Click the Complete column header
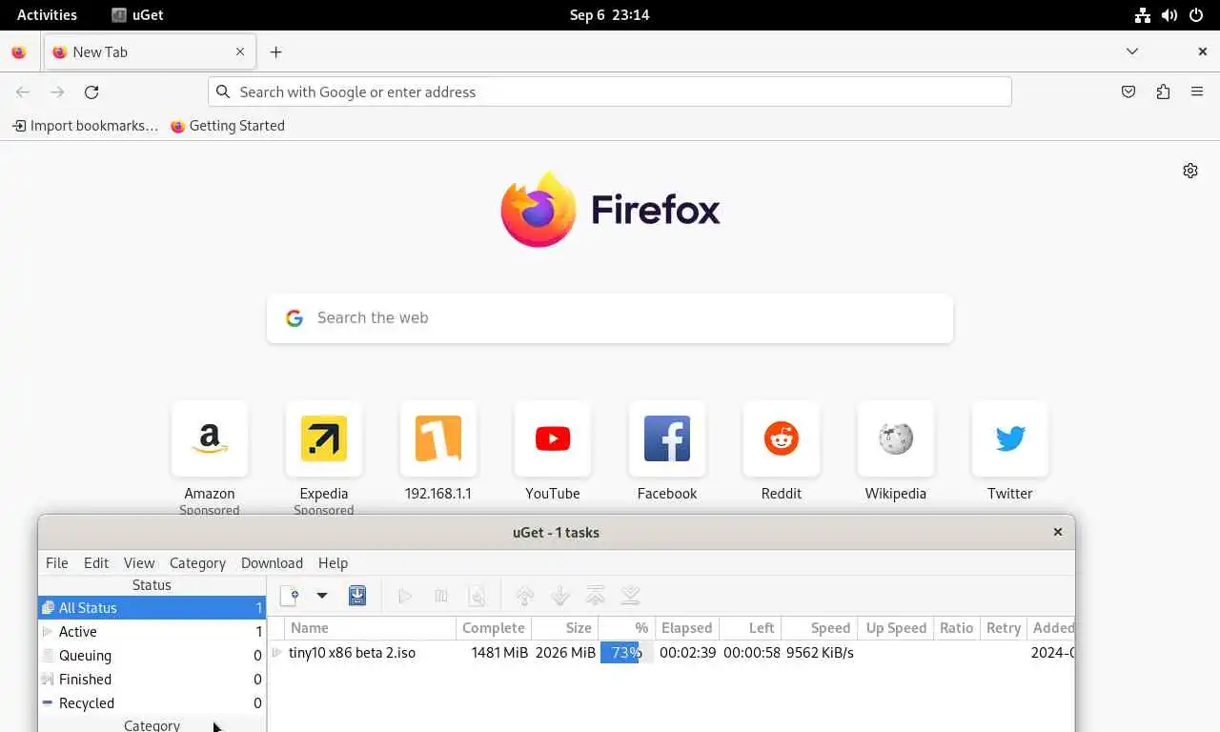The height and width of the screenshot is (732, 1220). tap(494, 628)
